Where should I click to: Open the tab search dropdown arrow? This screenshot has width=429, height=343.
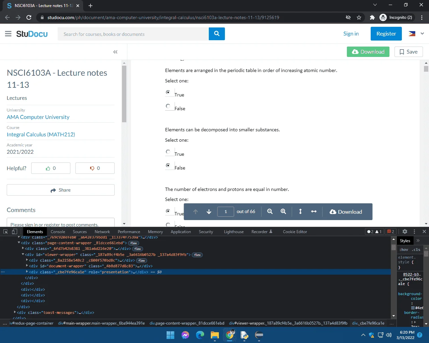[x=375, y=5]
